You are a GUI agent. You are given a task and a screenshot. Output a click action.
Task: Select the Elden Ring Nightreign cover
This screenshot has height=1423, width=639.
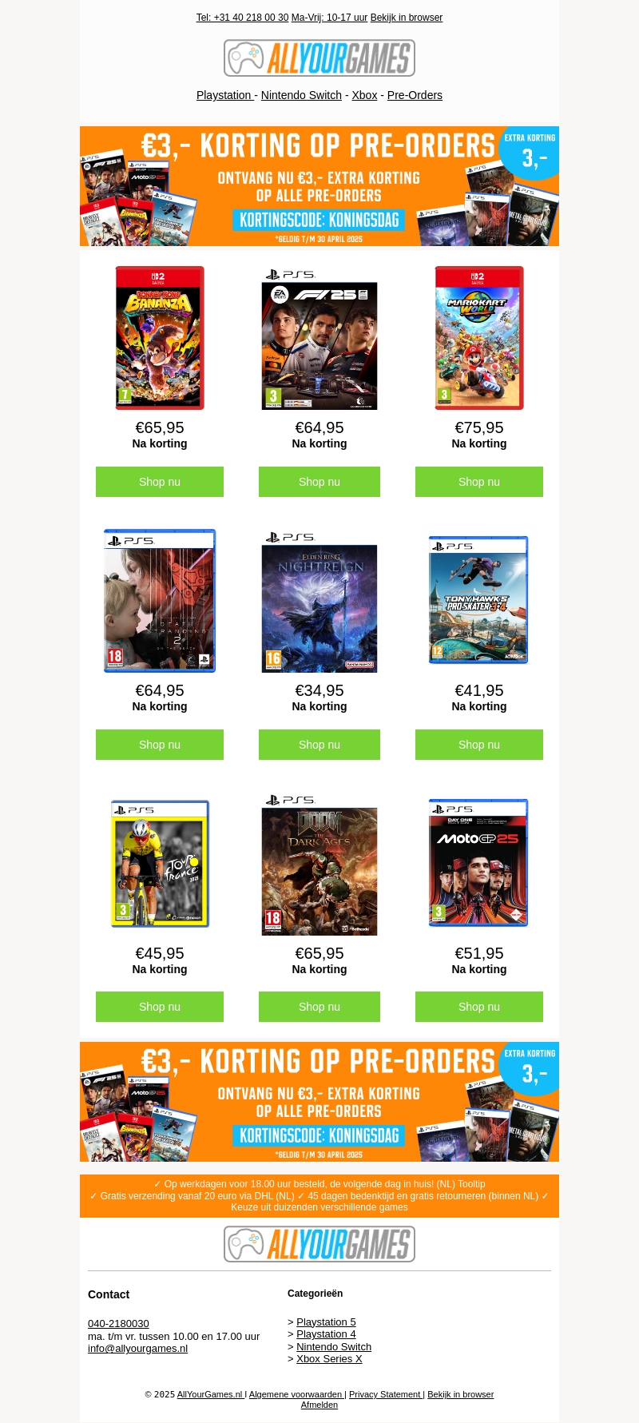(319, 601)
